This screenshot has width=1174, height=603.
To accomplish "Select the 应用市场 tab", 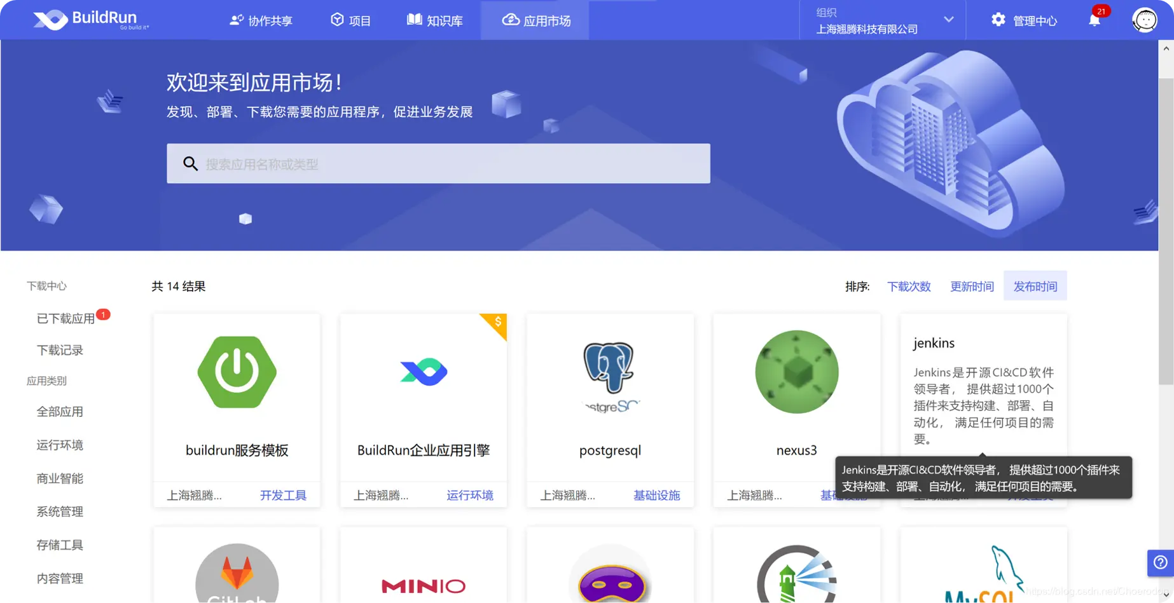I will point(535,20).
